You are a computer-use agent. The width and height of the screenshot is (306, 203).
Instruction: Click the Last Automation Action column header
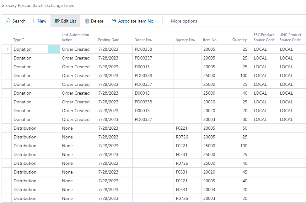[75, 37]
